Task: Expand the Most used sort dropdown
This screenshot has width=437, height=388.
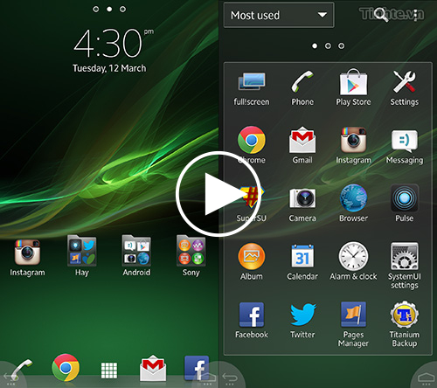Action: pos(279,15)
